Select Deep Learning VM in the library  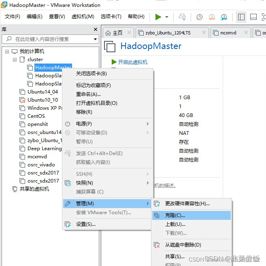coord(45,149)
